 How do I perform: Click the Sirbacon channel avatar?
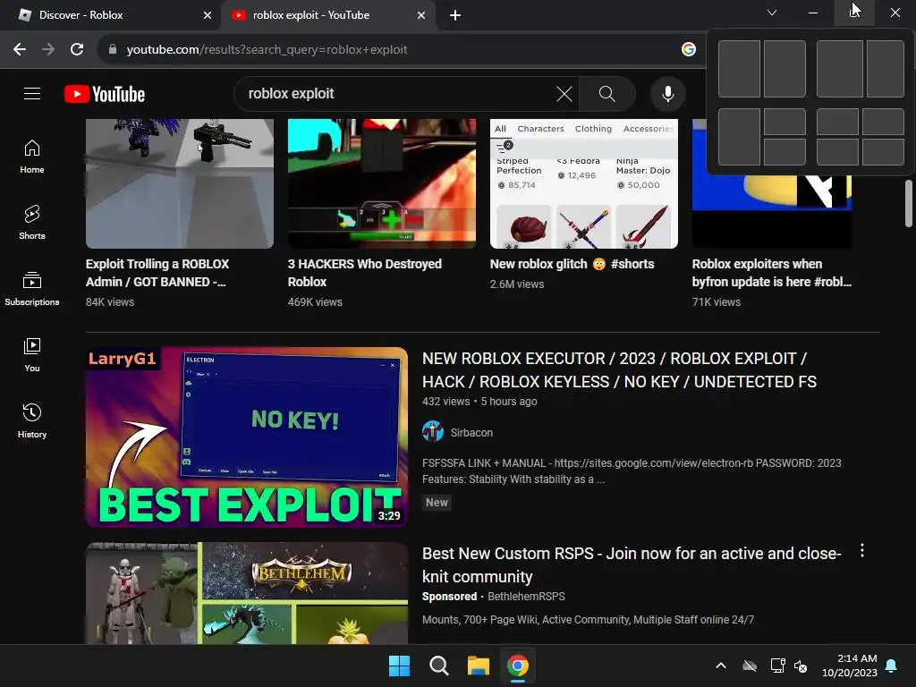point(432,432)
